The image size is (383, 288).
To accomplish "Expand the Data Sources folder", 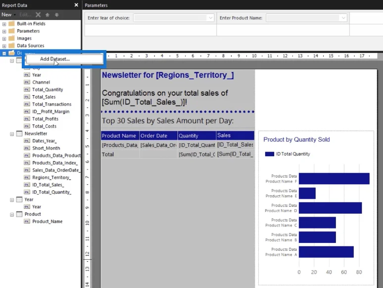I will (x=4, y=46).
